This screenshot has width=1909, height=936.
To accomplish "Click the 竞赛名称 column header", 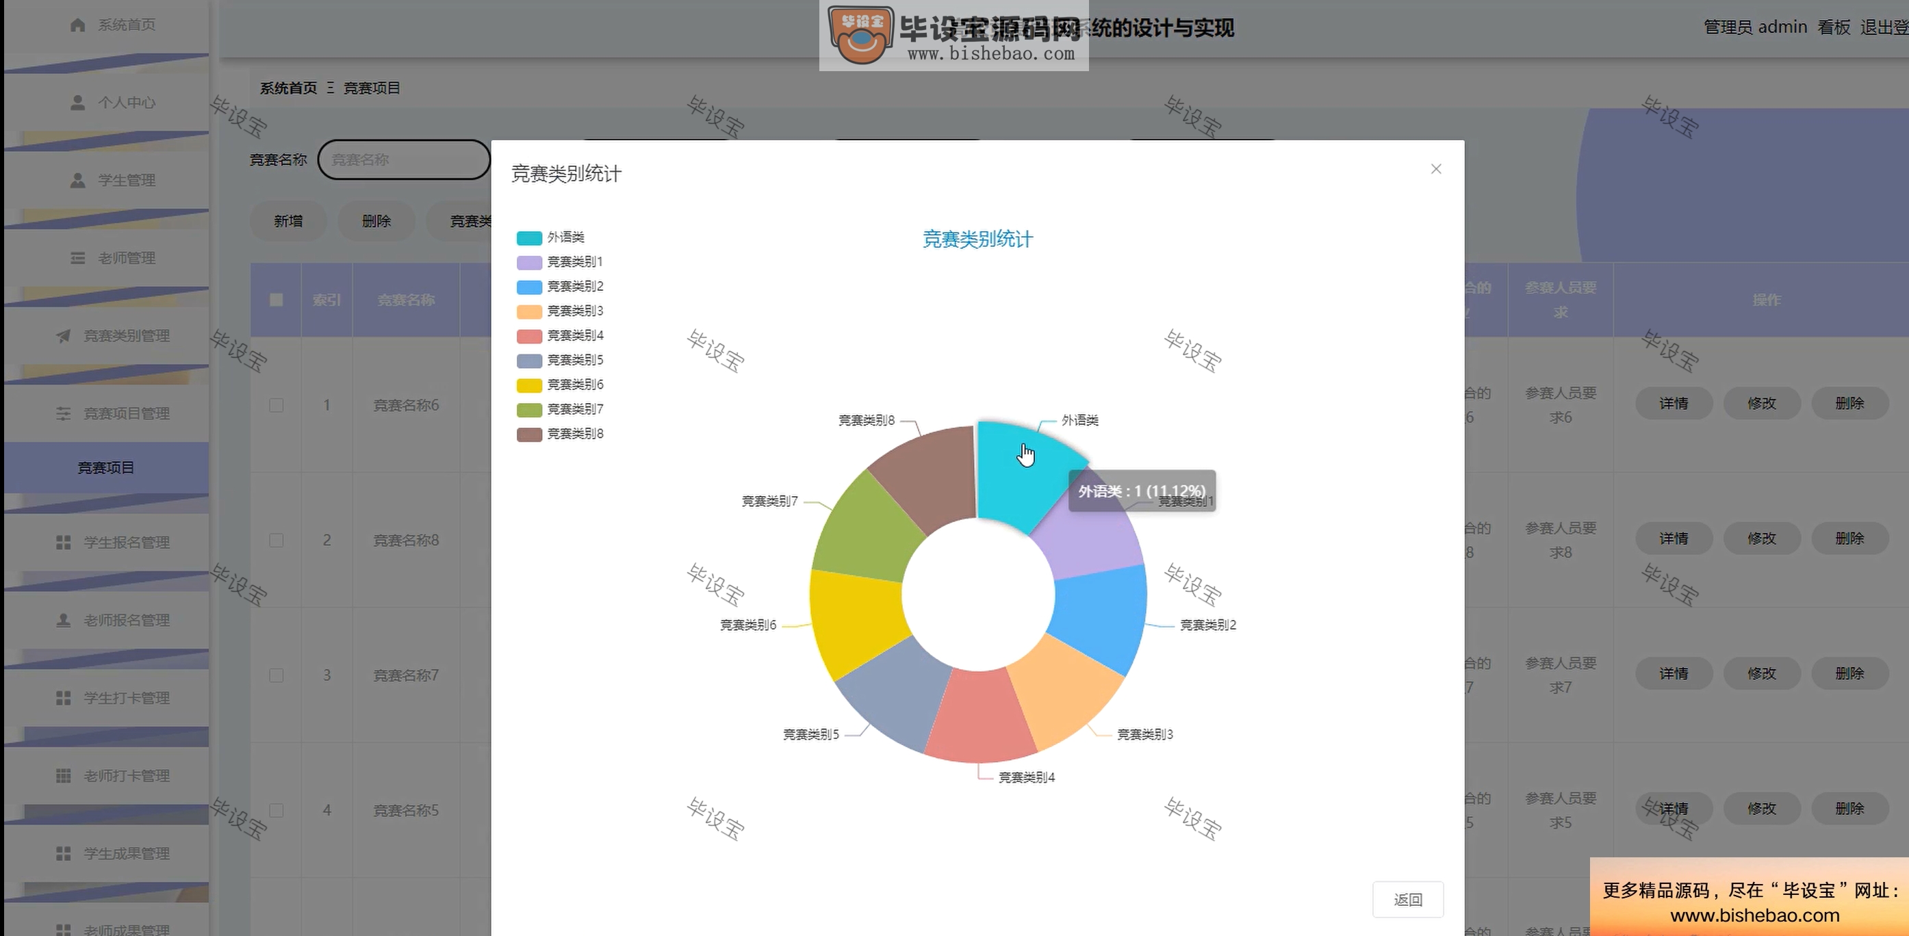I will [406, 300].
